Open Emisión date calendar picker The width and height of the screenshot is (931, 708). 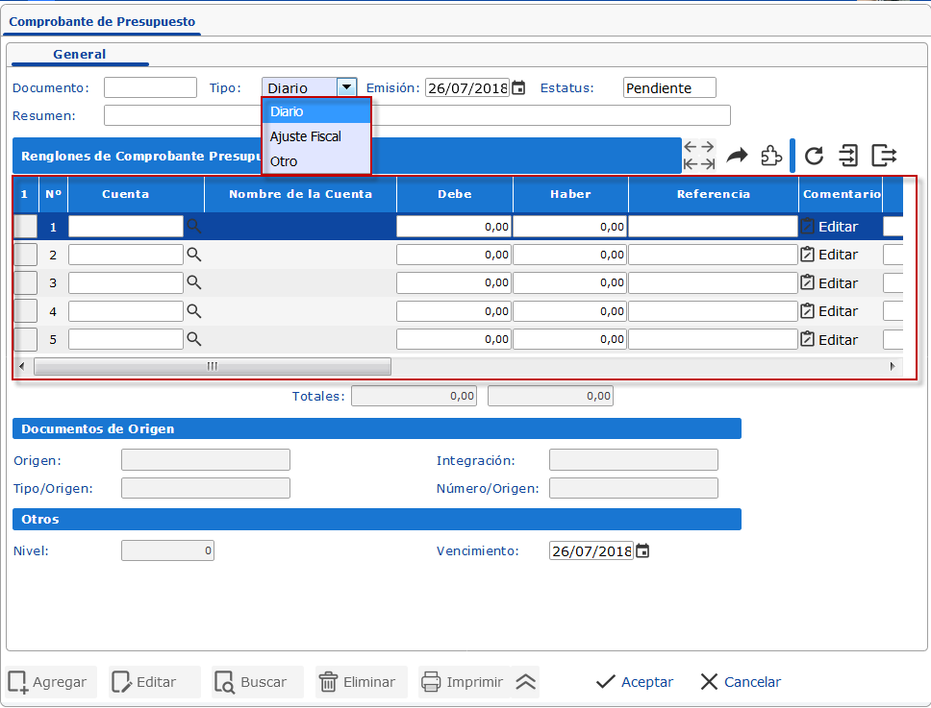click(518, 88)
